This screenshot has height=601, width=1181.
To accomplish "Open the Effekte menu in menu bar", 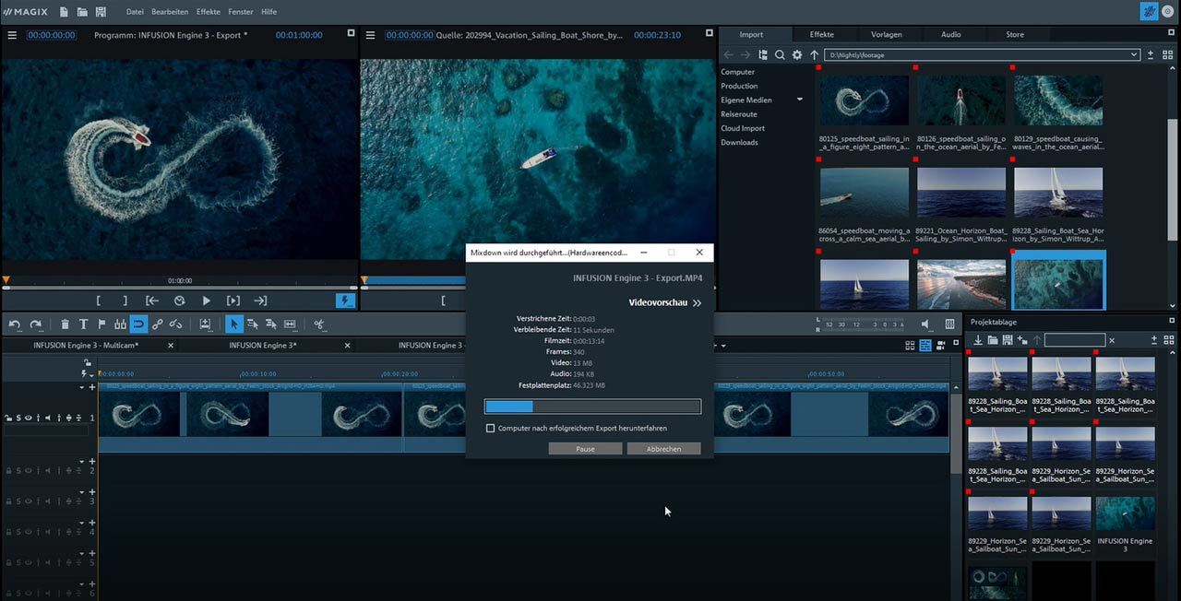I will (209, 12).
